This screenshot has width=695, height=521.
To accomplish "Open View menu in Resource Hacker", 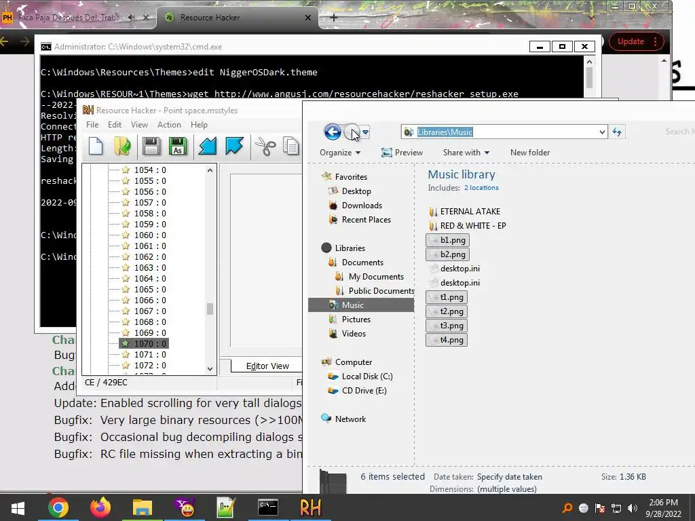I will pyautogui.click(x=139, y=125).
